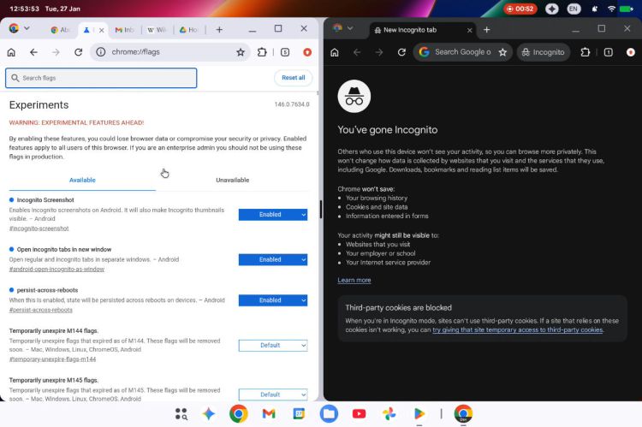This screenshot has height=427, width=642.
Task: Switch to the Gmail Inbox tab
Action: pyautogui.click(x=124, y=30)
